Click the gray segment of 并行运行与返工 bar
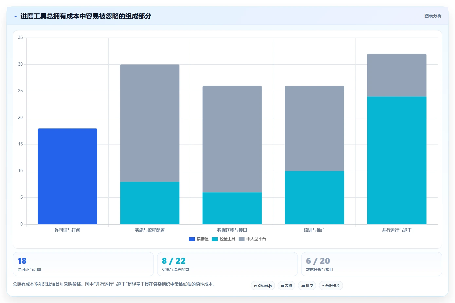Viewport: 455px width, 303px height. click(397, 75)
